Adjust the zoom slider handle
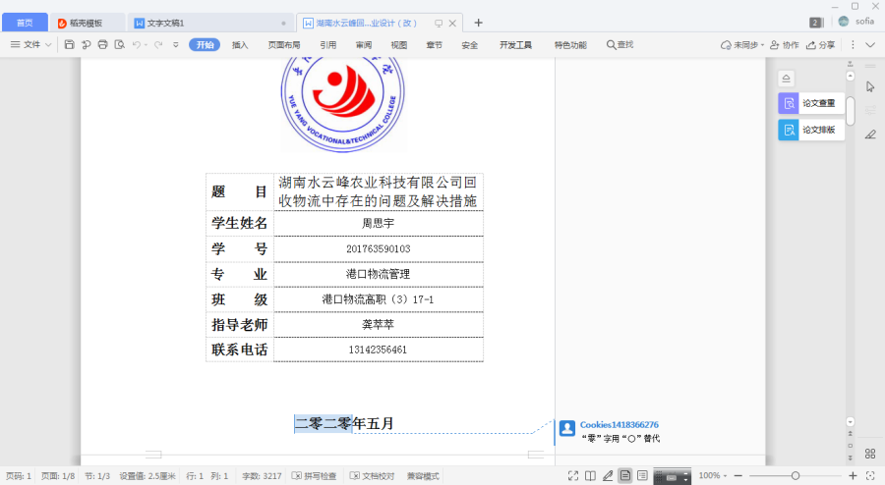The width and height of the screenshot is (885, 485). click(x=796, y=476)
